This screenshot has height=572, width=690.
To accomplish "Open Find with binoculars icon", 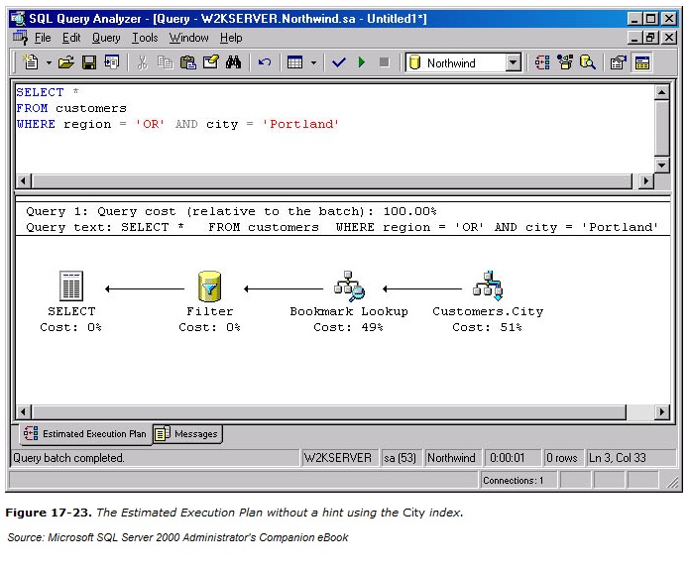I will [233, 62].
